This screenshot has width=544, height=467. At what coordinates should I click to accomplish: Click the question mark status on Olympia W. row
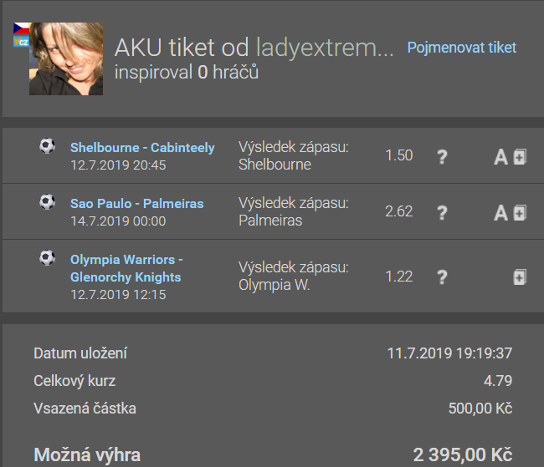tap(442, 277)
